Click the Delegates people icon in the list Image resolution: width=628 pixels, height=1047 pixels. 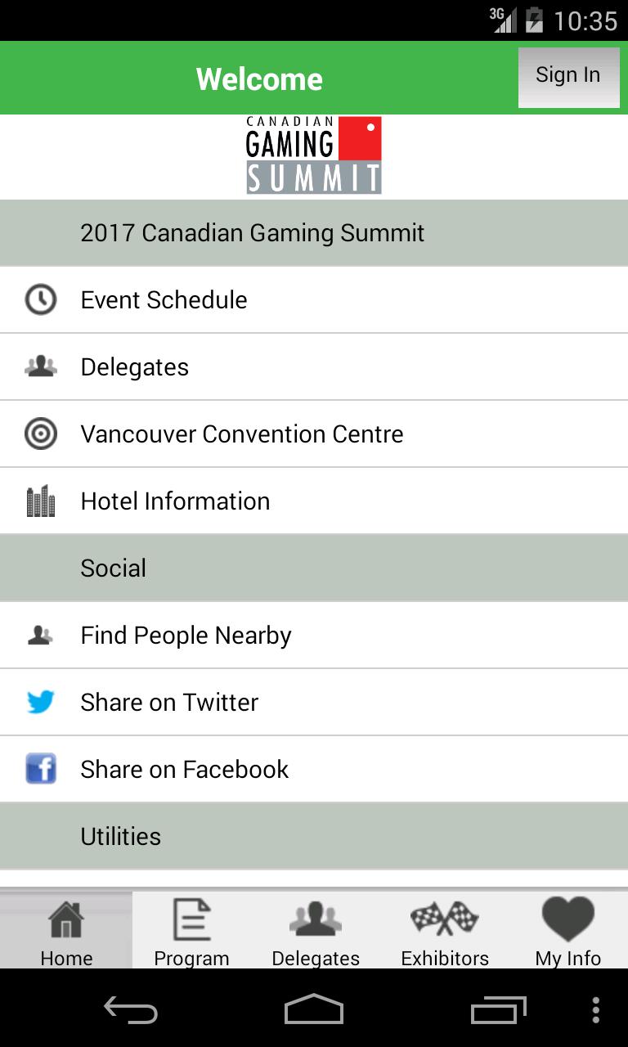pos(41,366)
